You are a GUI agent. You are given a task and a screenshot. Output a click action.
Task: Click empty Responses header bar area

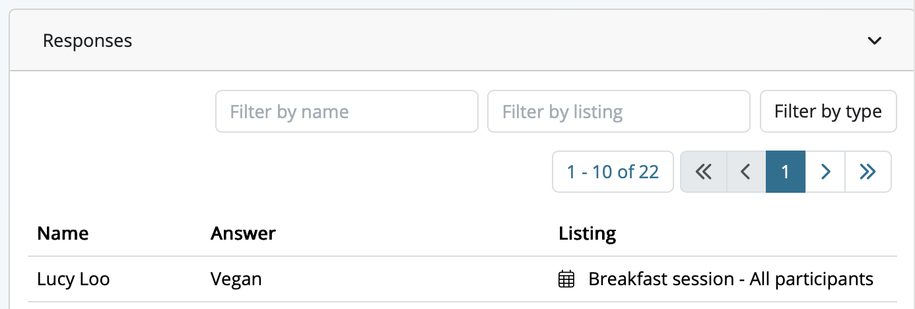[495, 41]
